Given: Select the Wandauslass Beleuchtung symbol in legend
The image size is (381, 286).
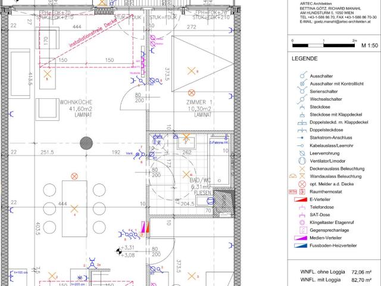Looking at the screenshot, I should pos(302,176).
